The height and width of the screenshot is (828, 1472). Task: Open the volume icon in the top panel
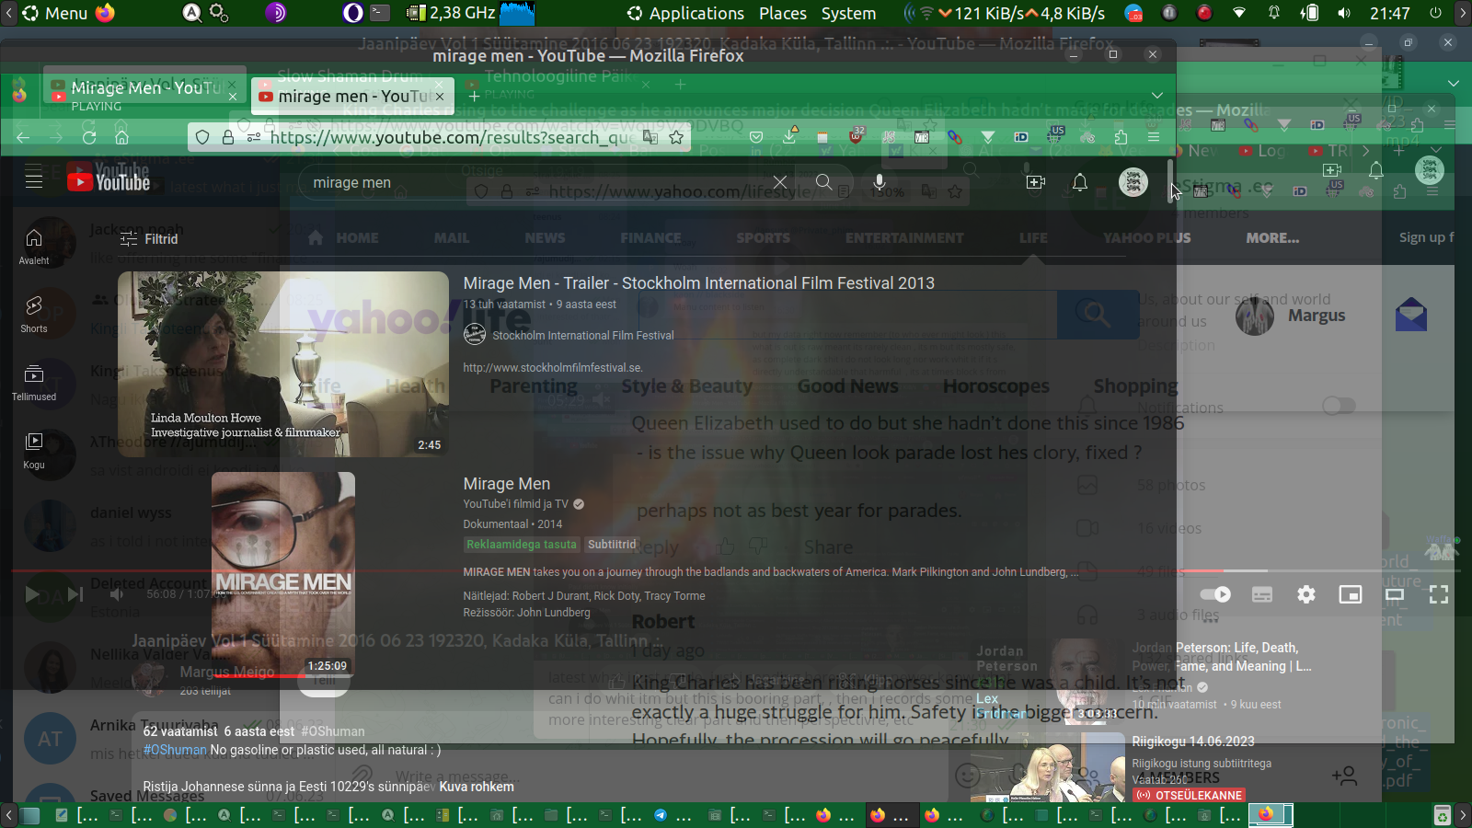point(1344,13)
